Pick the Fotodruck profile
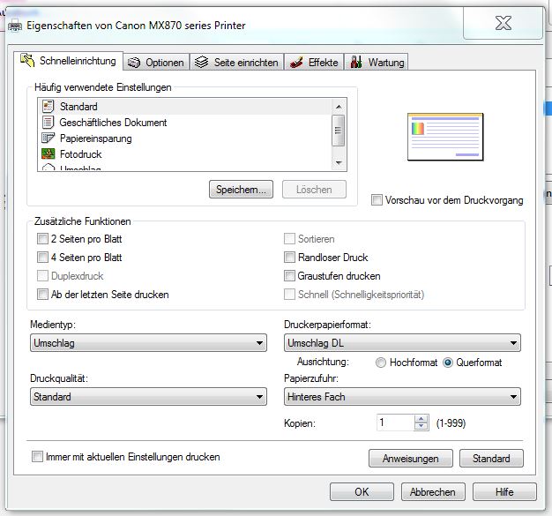Screen dimensions: 552x516 pos(184,154)
